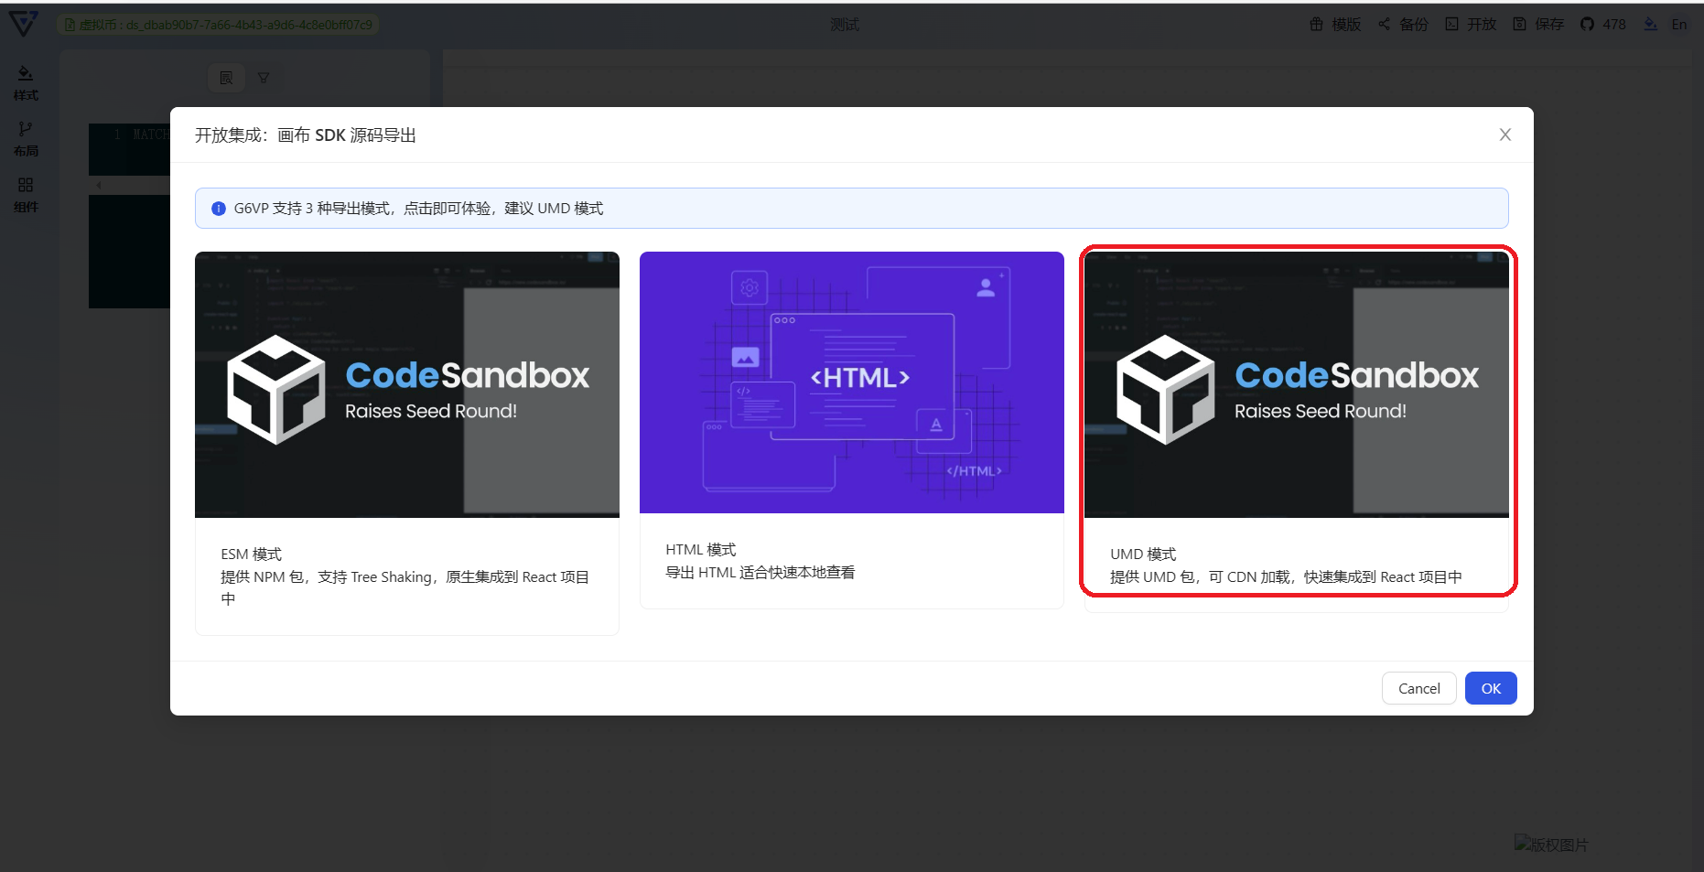The image size is (1704, 872).
Task: Switch language with the "En" button
Action: [1679, 25]
